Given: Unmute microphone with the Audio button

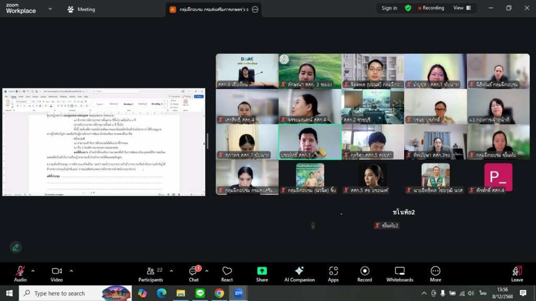Looking at the screenshot, I should 20,273.
